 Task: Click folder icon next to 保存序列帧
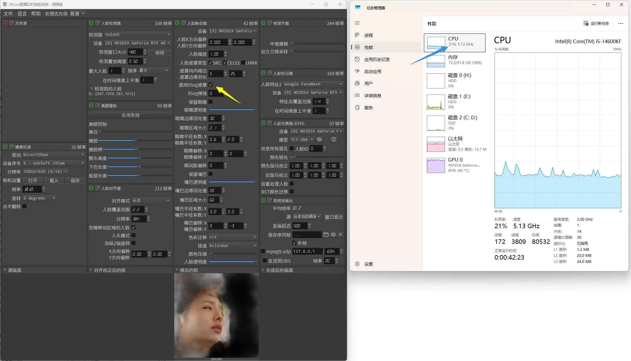tap(326, 235)
